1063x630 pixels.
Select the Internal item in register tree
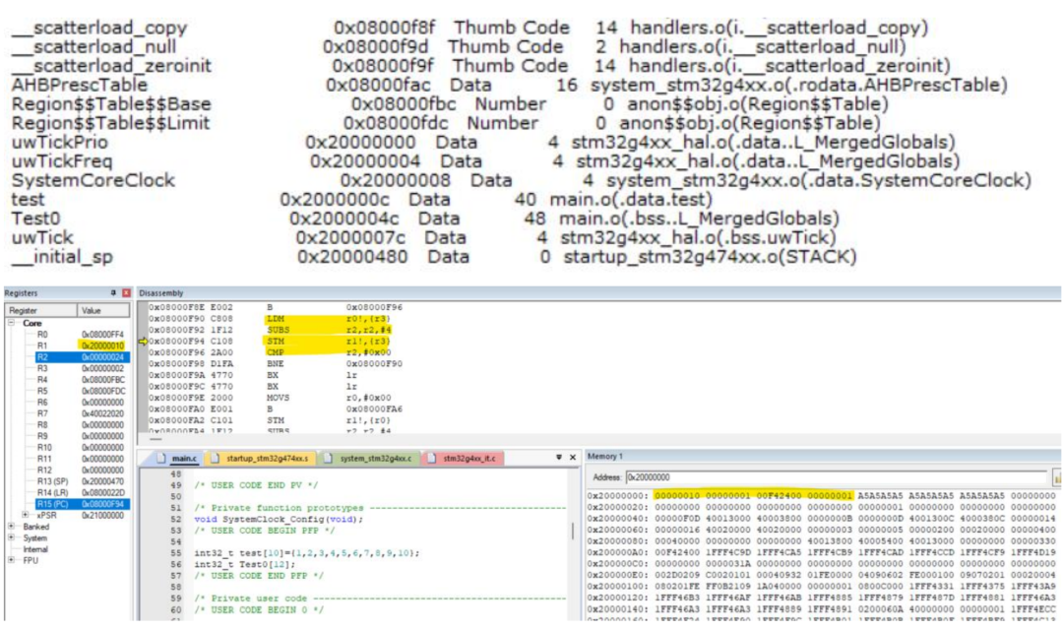pos(35,549)
